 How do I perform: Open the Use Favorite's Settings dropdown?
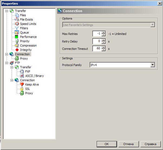(x=152, y=25)
